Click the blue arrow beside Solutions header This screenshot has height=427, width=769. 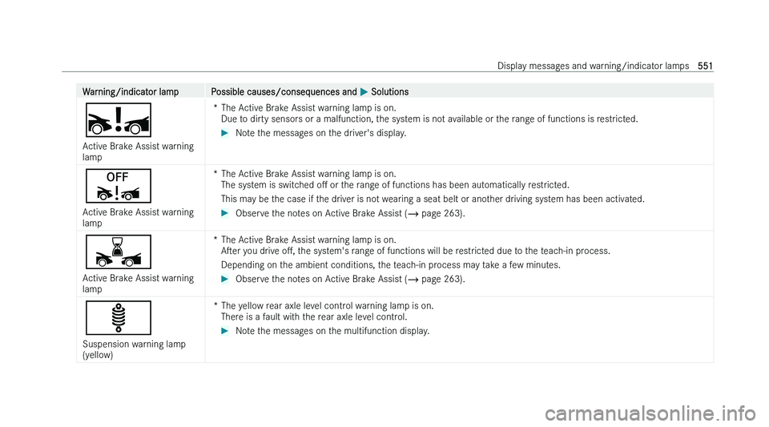point(364,91)
